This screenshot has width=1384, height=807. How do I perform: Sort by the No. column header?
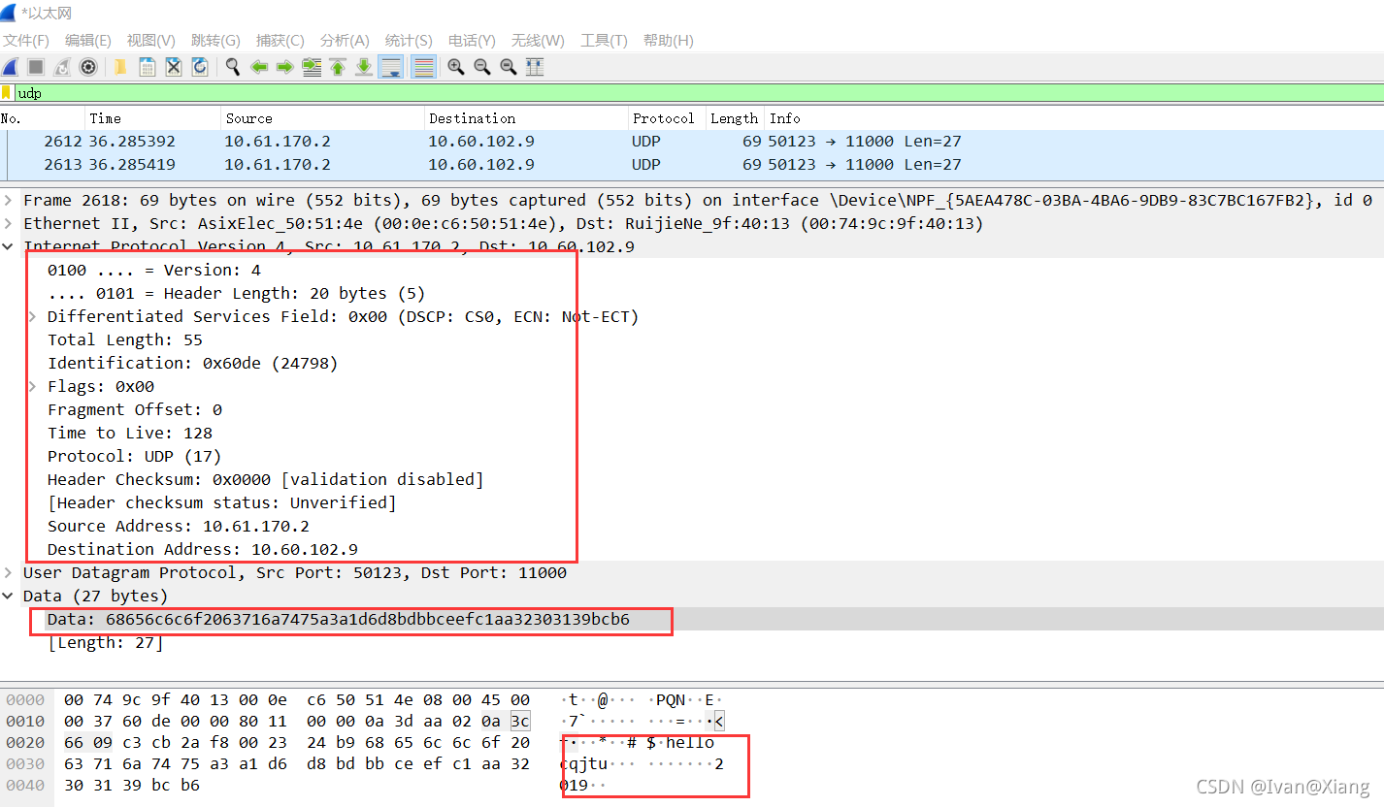tap(43, 118)
